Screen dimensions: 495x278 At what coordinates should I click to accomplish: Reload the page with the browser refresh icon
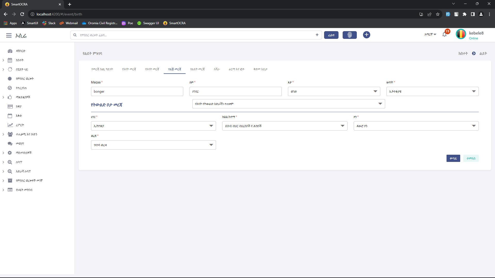click(22, 14)
